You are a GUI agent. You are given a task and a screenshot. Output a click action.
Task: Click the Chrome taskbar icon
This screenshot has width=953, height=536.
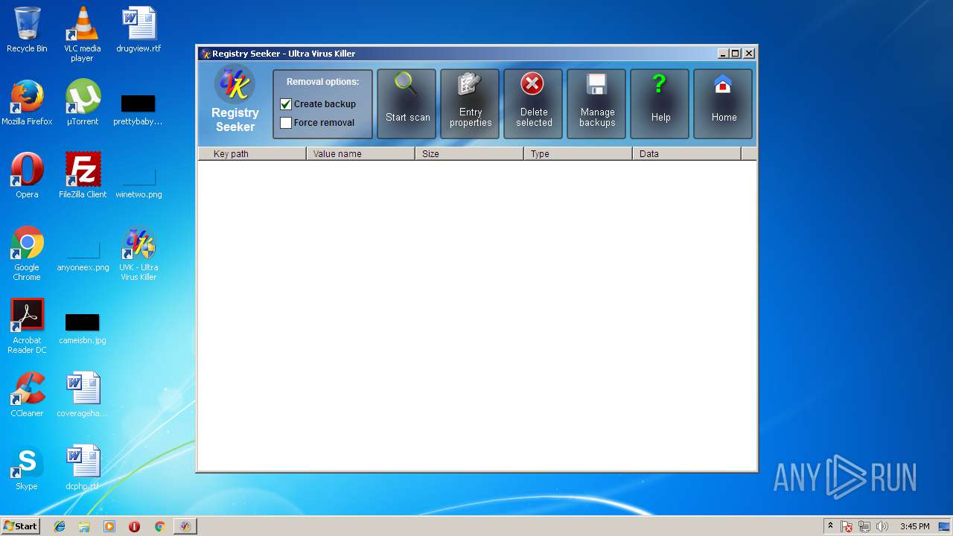point(159,526)
